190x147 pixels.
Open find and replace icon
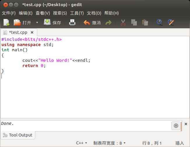[171, 22]
